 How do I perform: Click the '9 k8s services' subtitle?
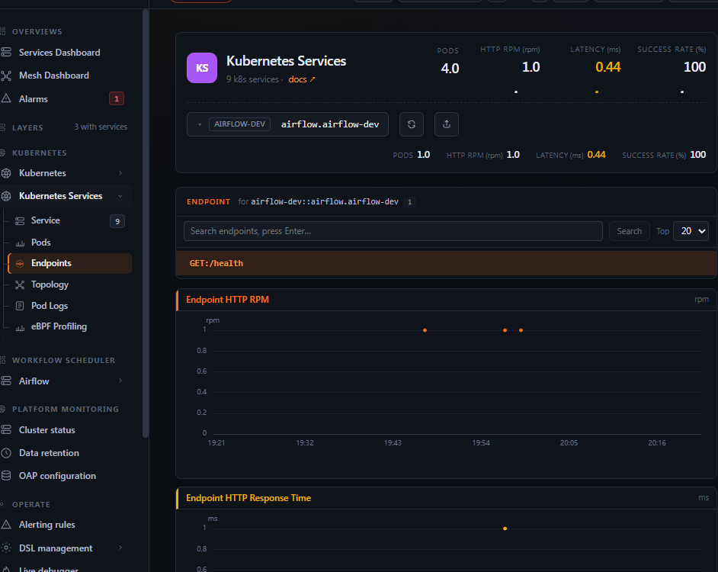[252, 79]
